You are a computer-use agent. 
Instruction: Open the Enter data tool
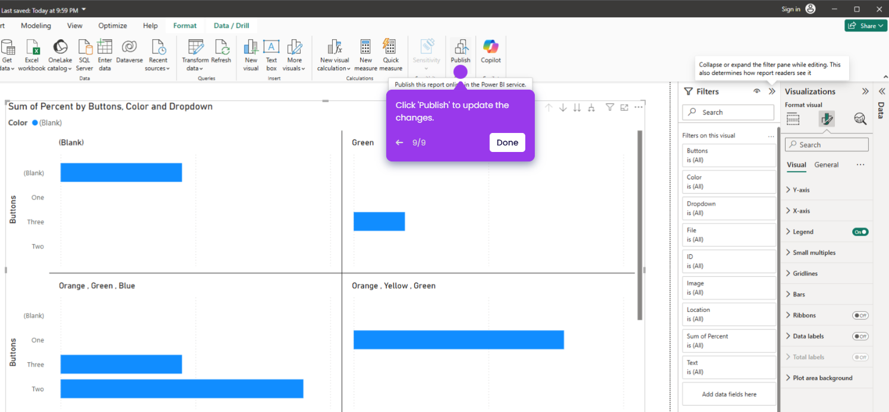[105, 55]
